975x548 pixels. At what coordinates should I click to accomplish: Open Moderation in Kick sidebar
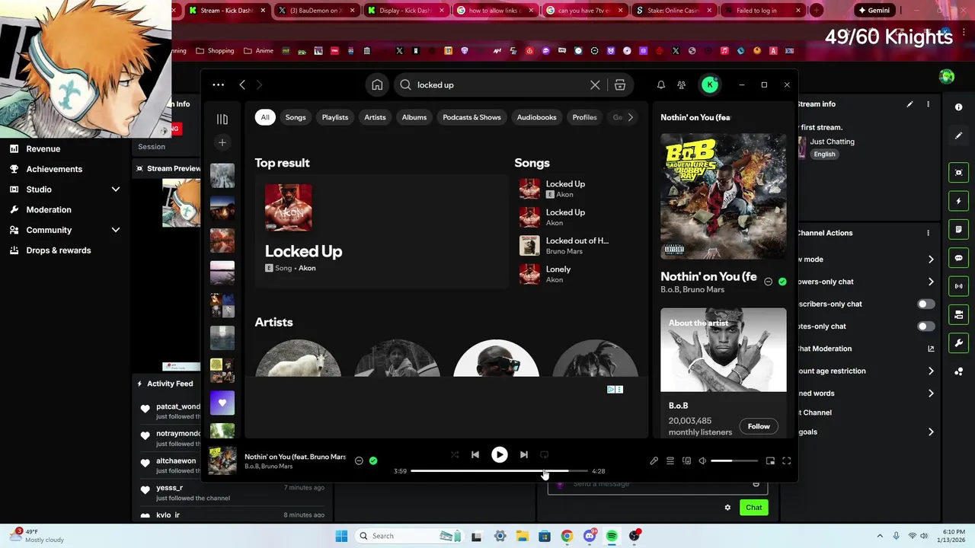click(x=49, y=210)
